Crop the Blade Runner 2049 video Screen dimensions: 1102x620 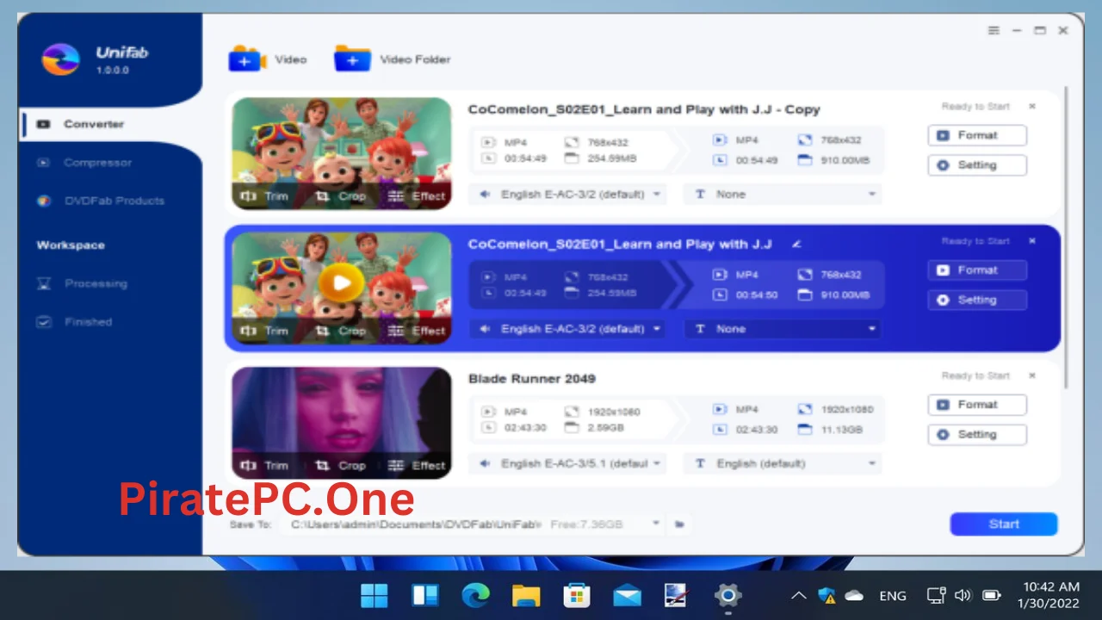coord(341,466)
